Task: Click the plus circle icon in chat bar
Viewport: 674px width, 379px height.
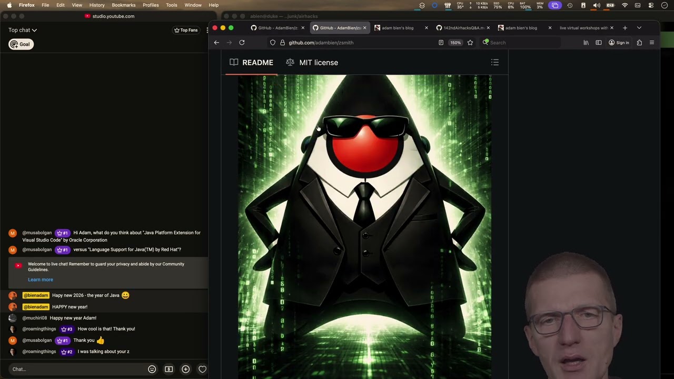Action: click(185, 369)
